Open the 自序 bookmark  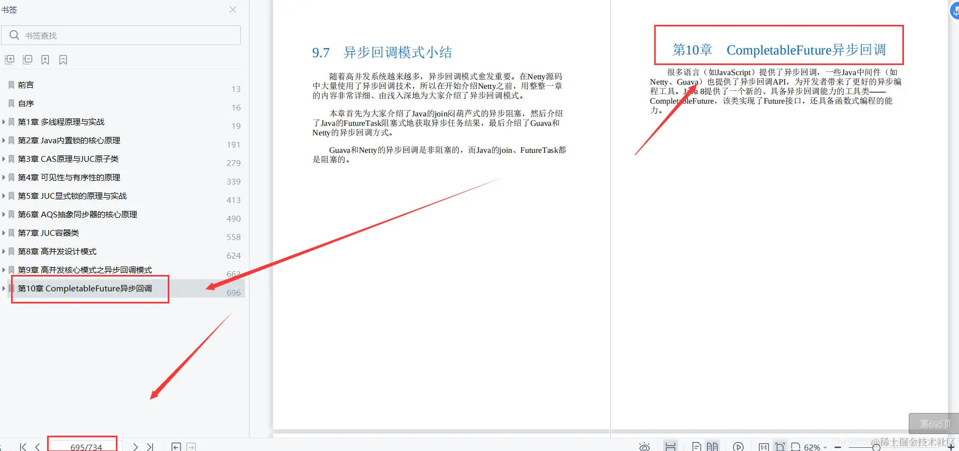coord(26,103)
